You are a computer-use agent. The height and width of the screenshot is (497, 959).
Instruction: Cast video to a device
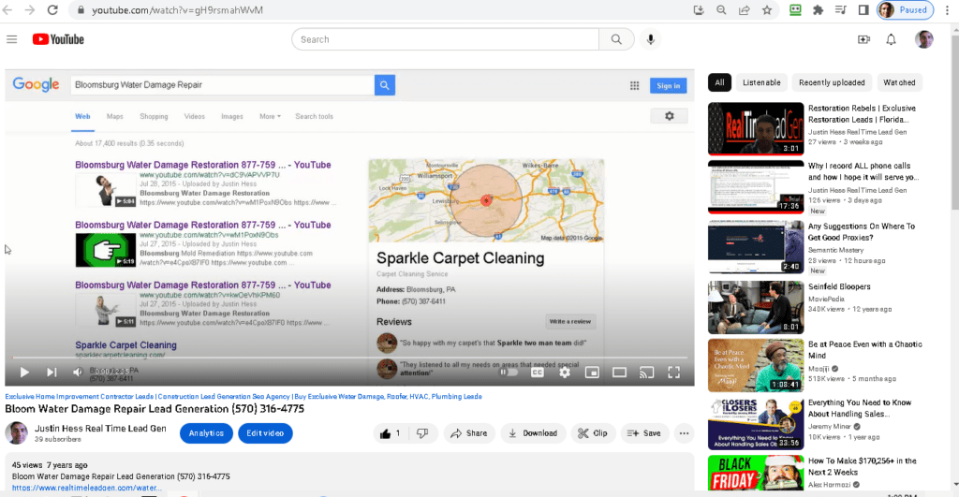tap(646, 372)
